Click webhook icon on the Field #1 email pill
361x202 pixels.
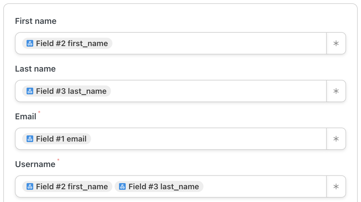tap(30, 139)
